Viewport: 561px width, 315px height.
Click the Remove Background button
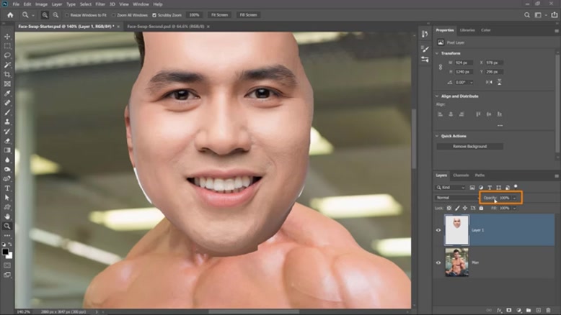tap(471, 146)
